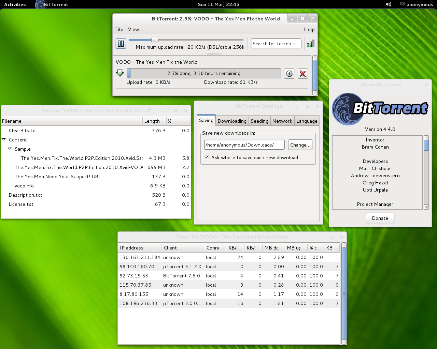Viewport: 437px width, 349px height.
Task: Click the Download rate: 61 KB/s text
Action: [x=231, y=82]
